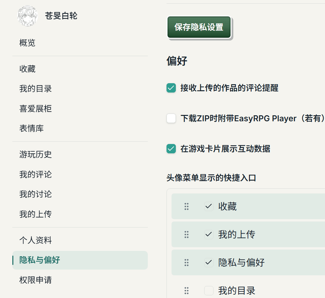Check the 我的目录 quick entry checkbox
Screen dimensions: 325x298
coord(209,291)
